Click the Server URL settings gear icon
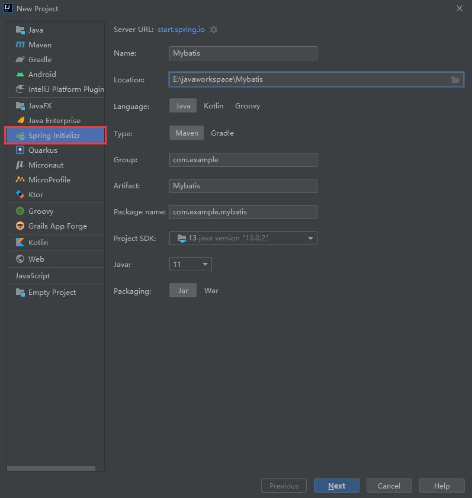This screenshot has height=498, width=472. tap(214, 30)
